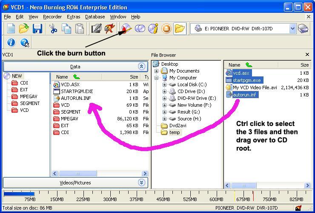Open the Recorder menu
The image size is (315, 213).
coord(52,17)
